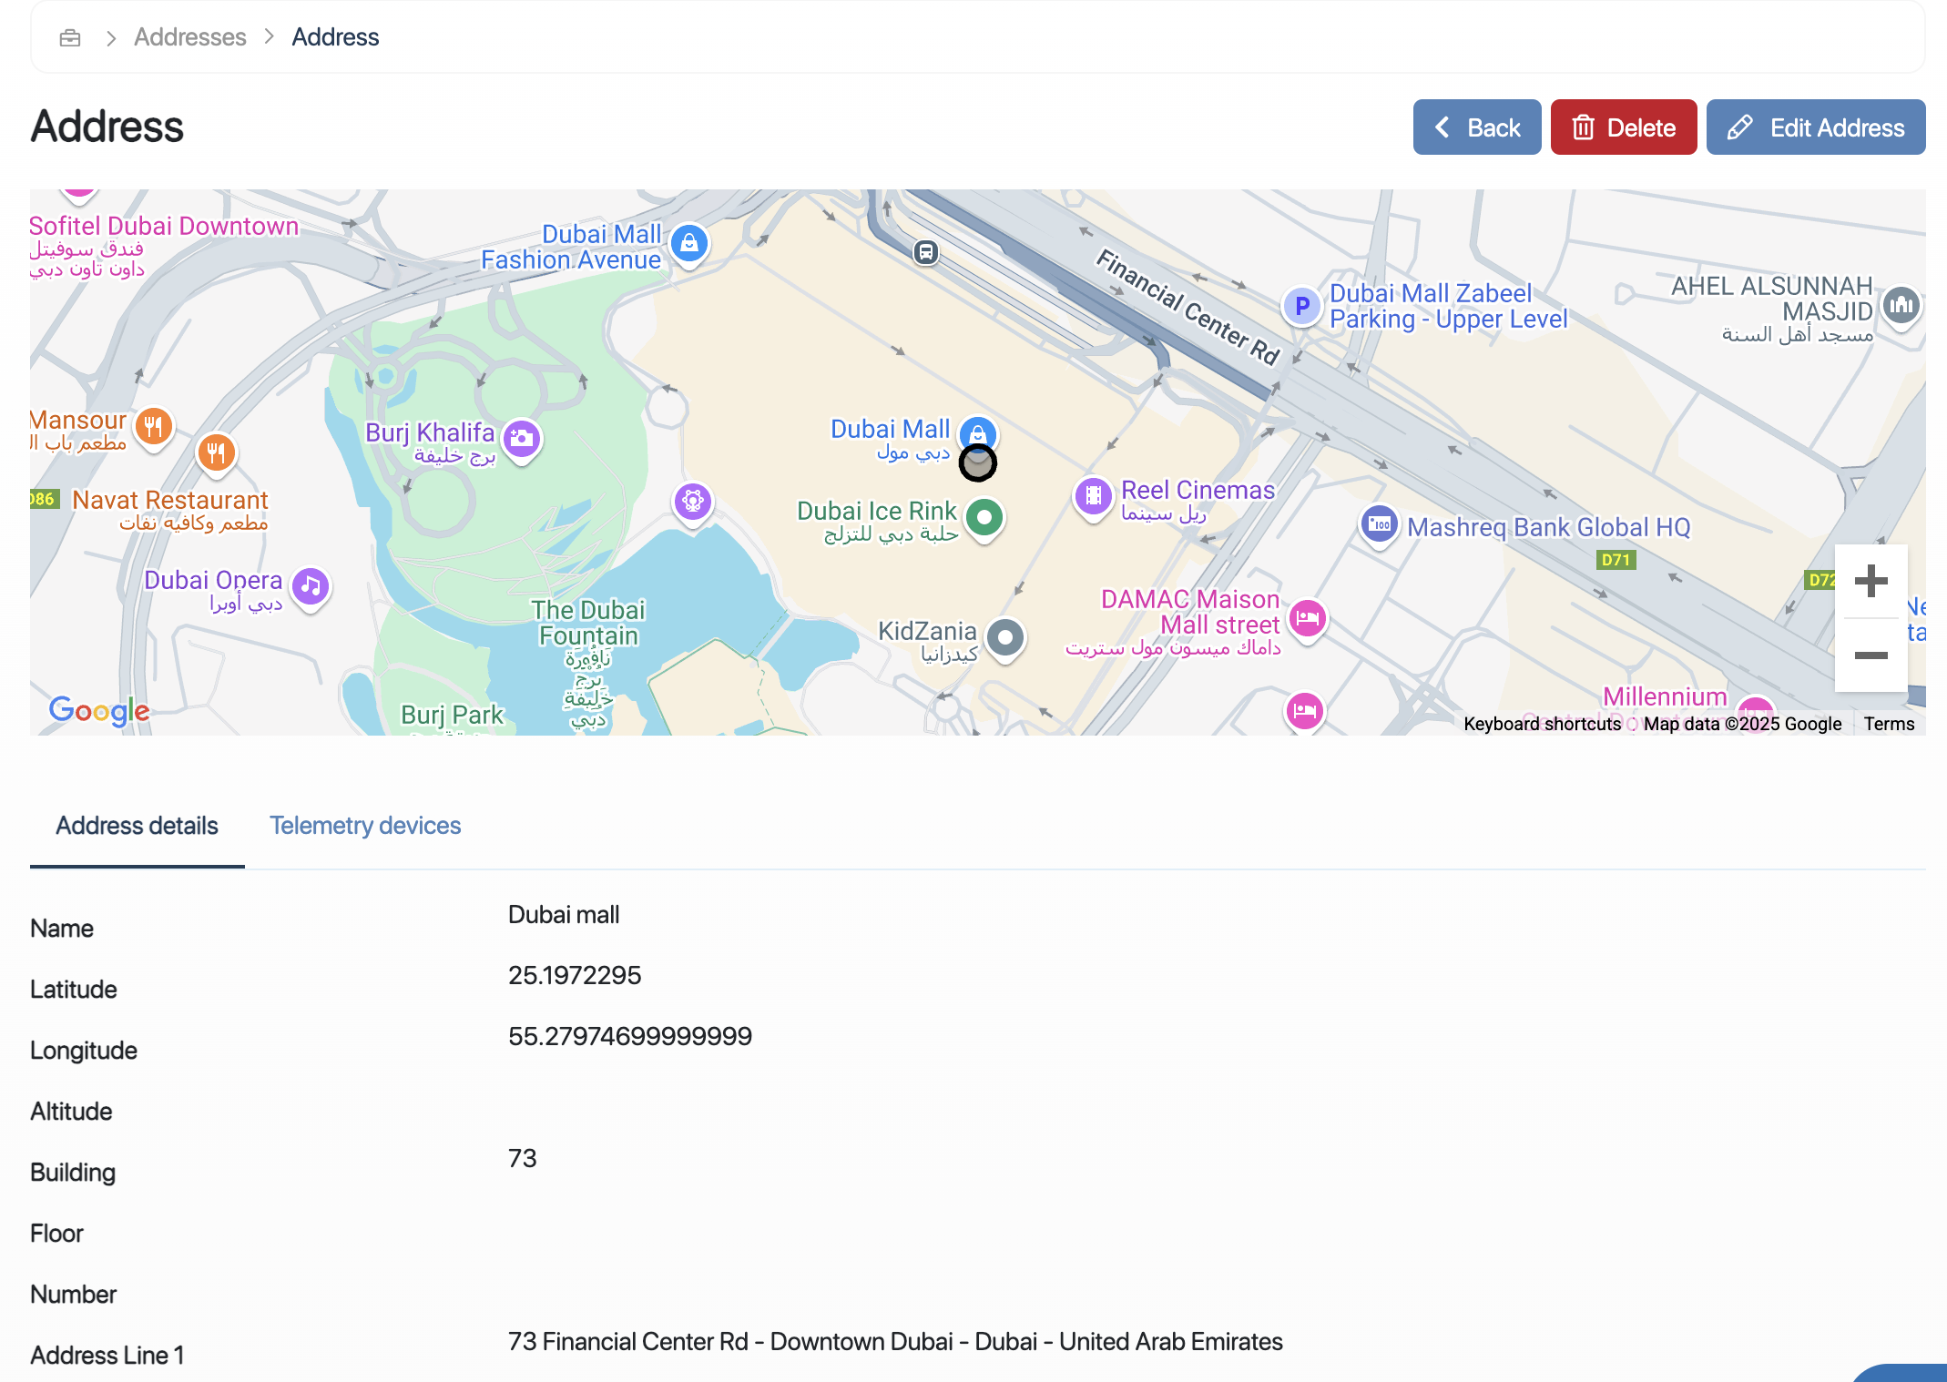Click the Mashreq Bank Global HQ icon
Screen dimensions: 1947x1382
[x=1379, y=524]
